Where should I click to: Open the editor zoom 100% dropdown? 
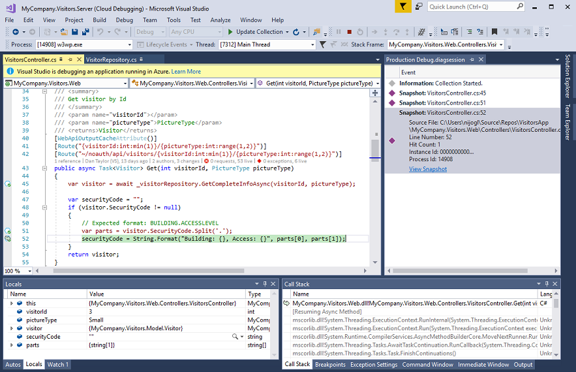click(x=30, y=271)
